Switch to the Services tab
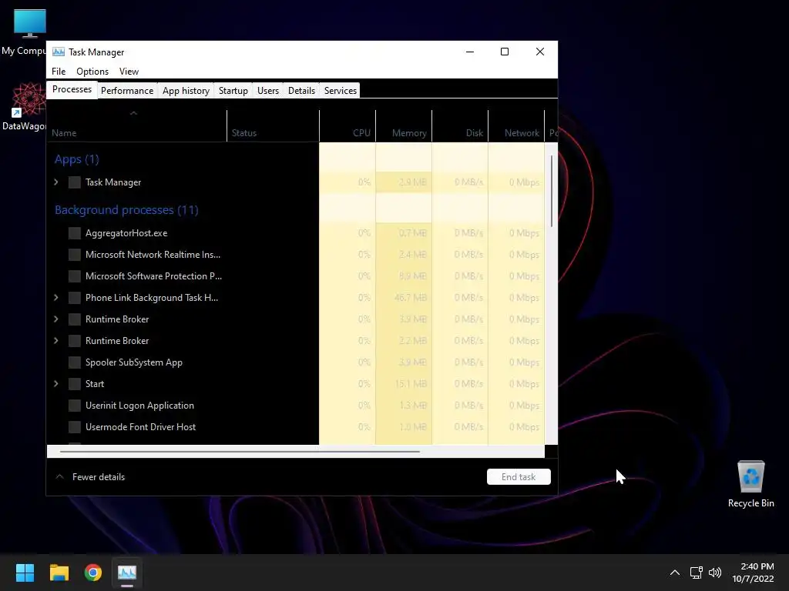The width and height of the screenshot is (789, 591). (340, 91)
